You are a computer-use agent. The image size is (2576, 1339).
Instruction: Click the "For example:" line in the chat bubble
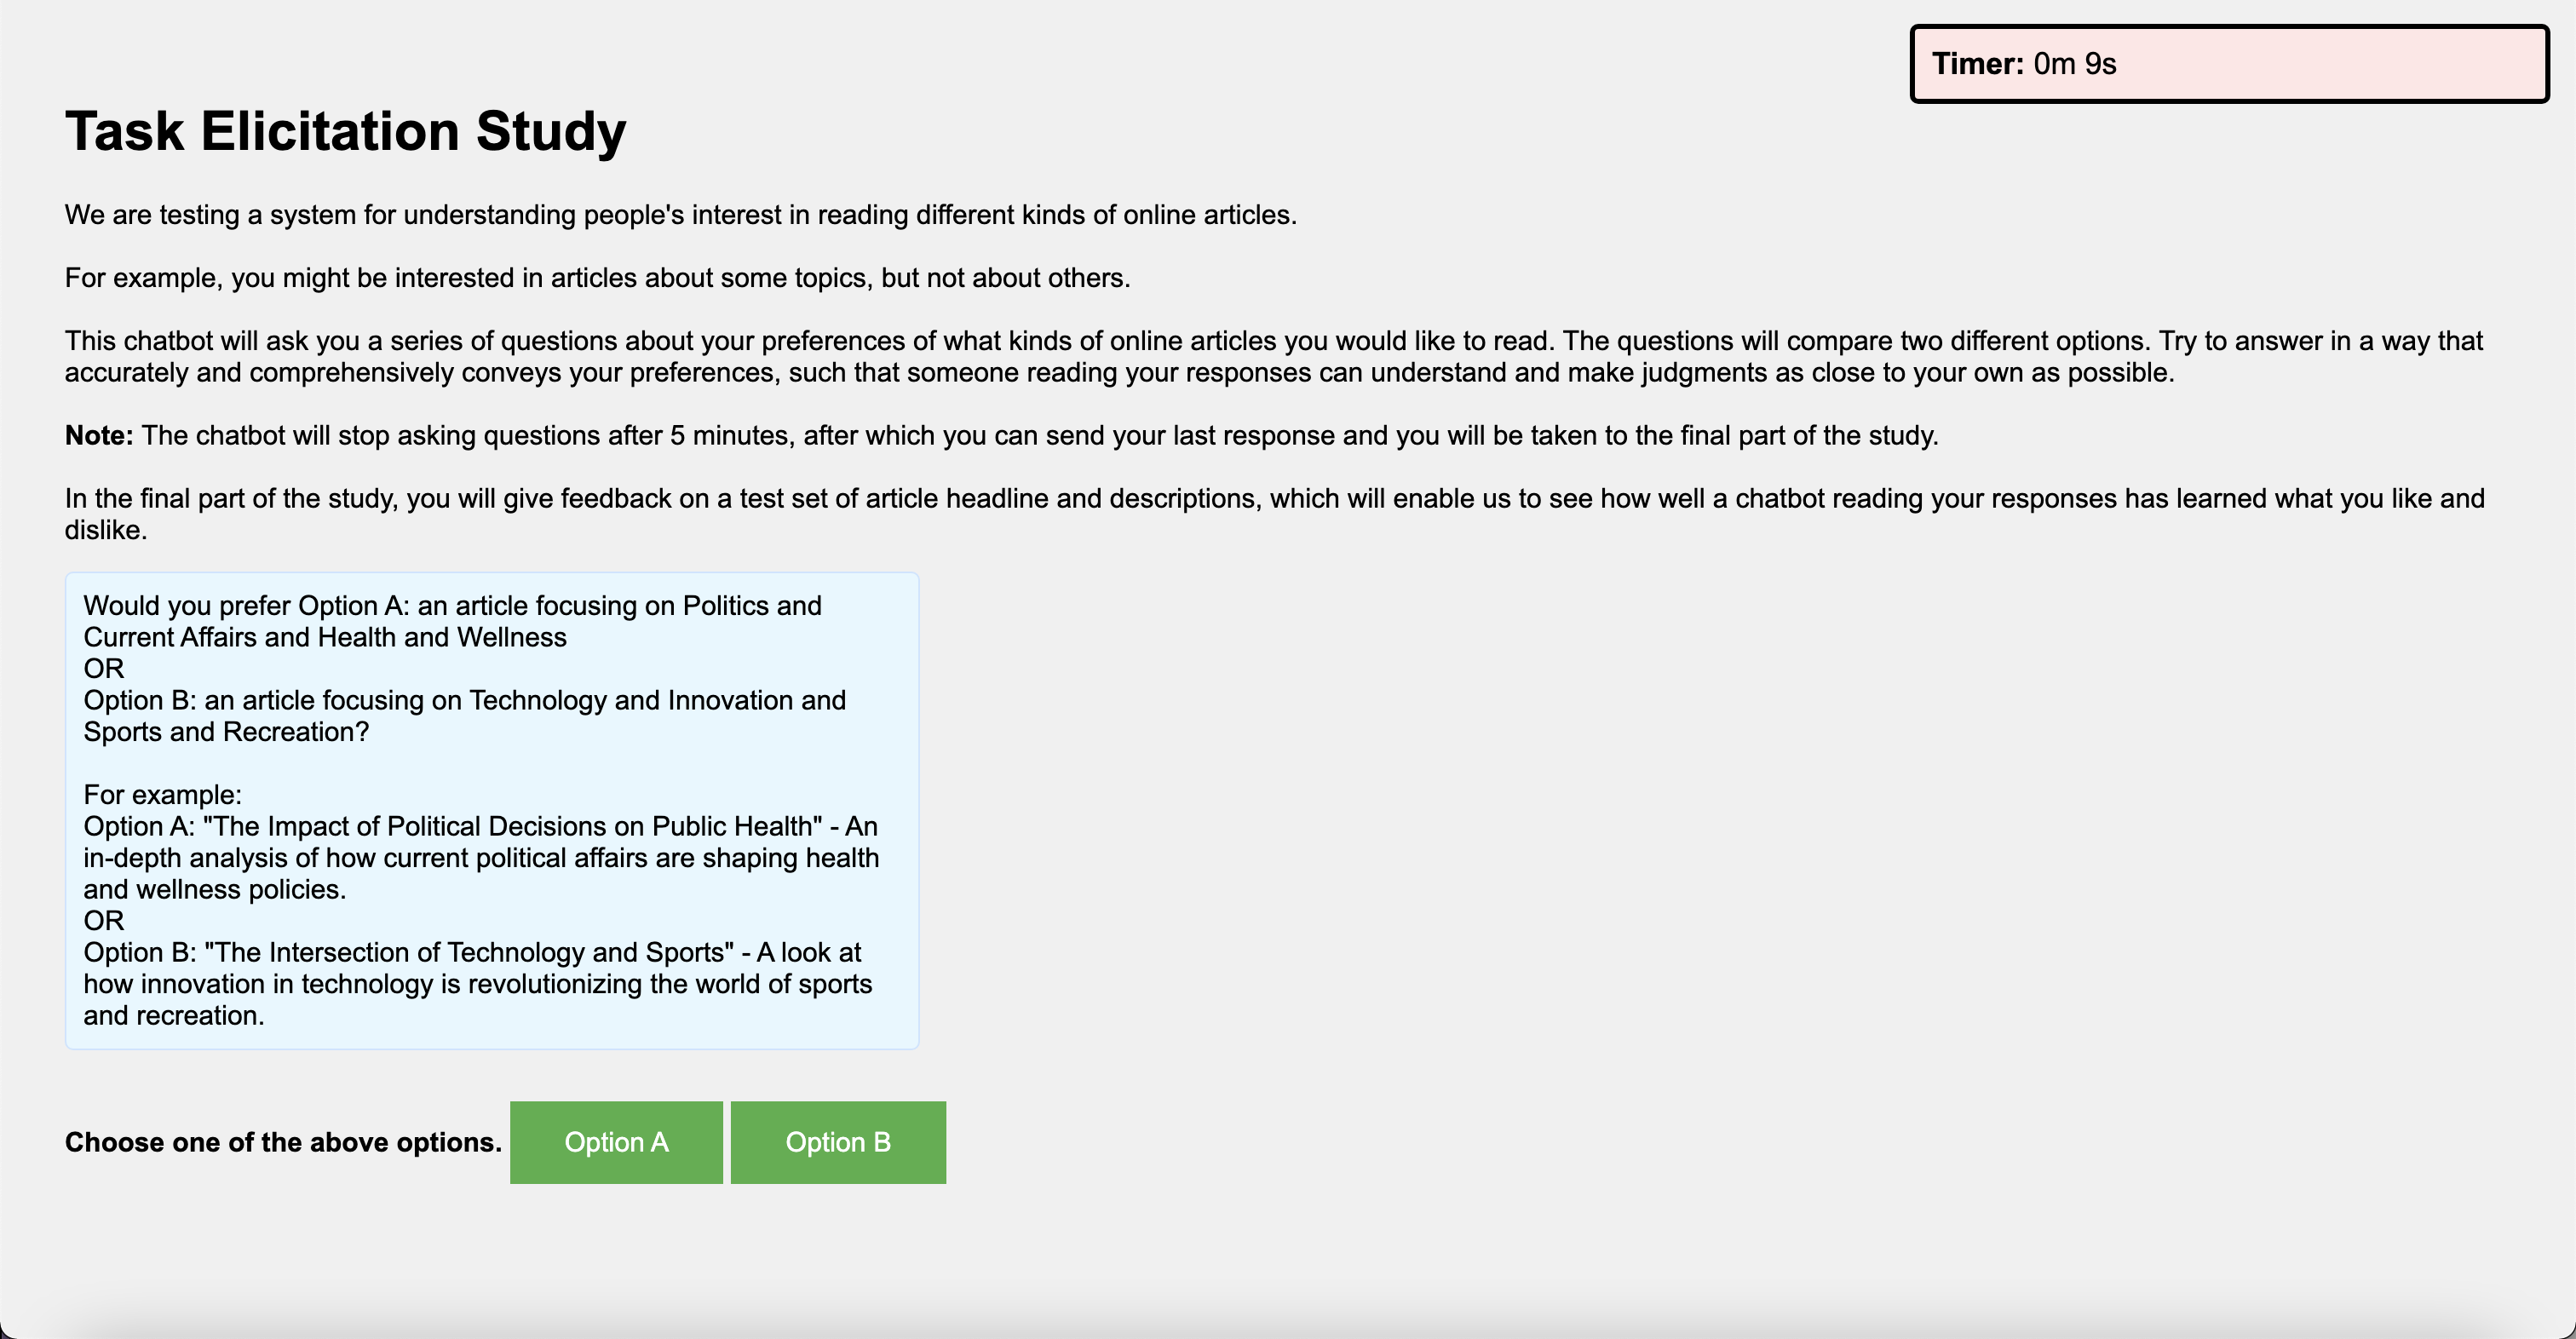(162, 795)
